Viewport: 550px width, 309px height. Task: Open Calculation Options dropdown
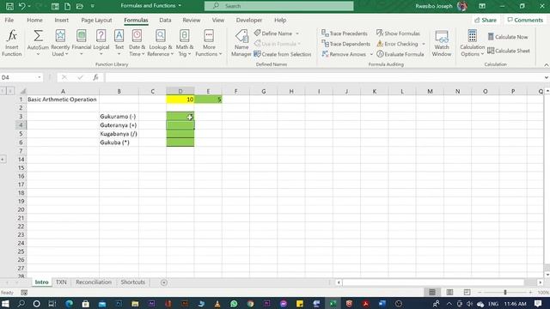point(472,43)
